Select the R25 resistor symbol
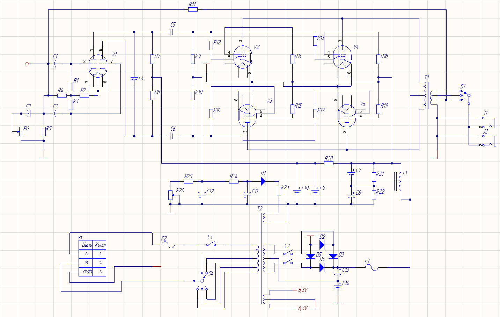The width and height of the screenshot is (500, 317). [188, 181]
